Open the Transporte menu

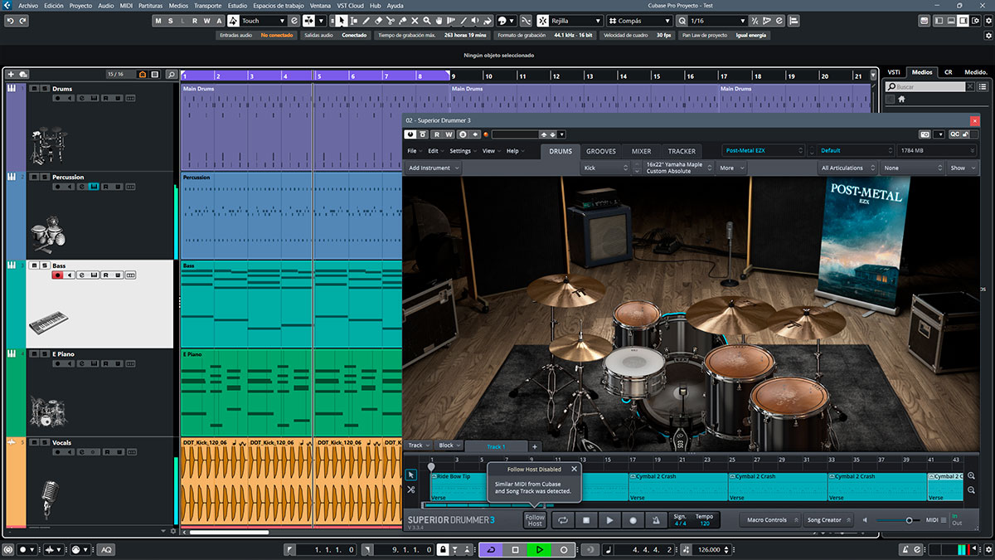click(207, 5)
